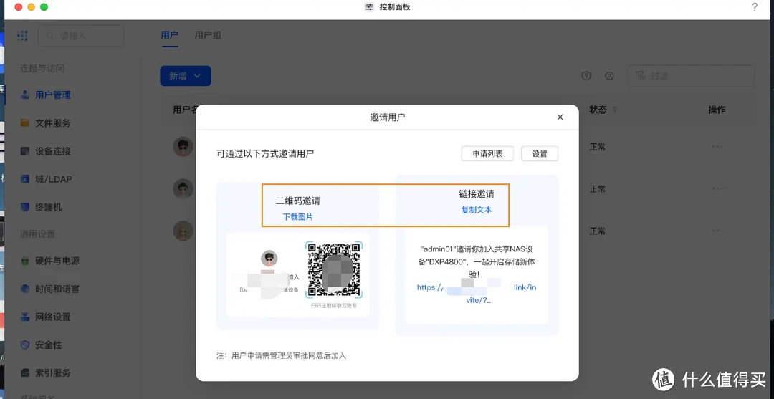Open the second user row's more actions
774x399 pixels.
click(717, 189)
